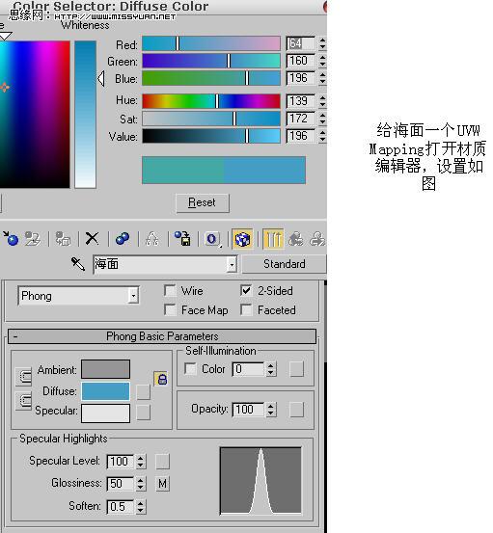Open the Phong shader type dropdown
493x533 pixels.
click(x=78, y=296)
